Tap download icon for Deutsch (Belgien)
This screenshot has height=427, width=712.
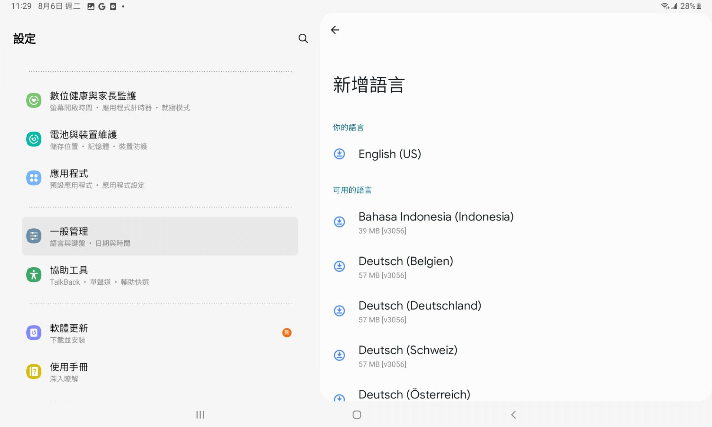click(339, 267)
